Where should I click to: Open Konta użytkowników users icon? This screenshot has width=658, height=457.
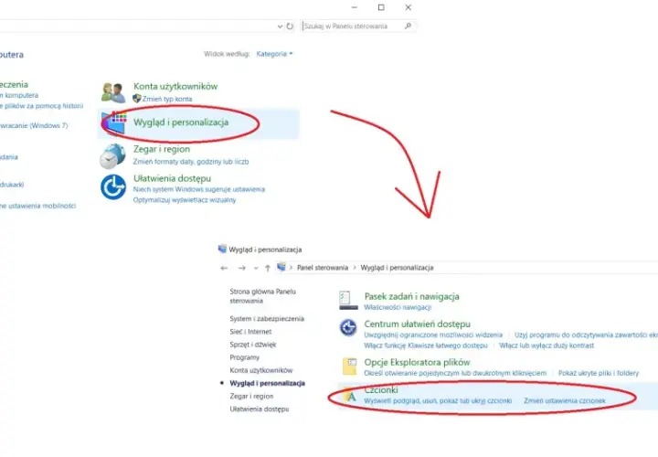click(113, 92)
